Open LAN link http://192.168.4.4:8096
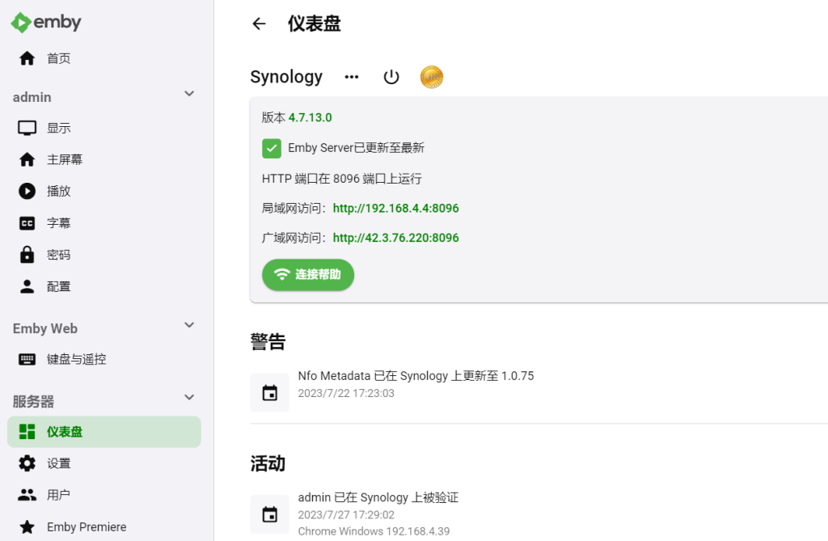 pos(395,208)
